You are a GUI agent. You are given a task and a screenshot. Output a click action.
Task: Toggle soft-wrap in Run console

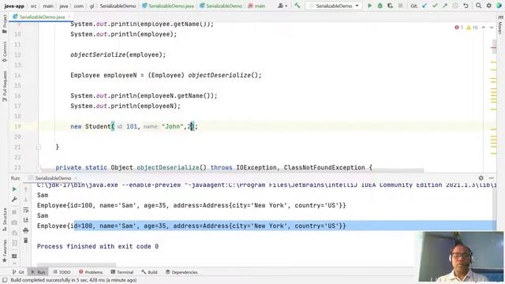pyautogui.click(x=26, y=210)
